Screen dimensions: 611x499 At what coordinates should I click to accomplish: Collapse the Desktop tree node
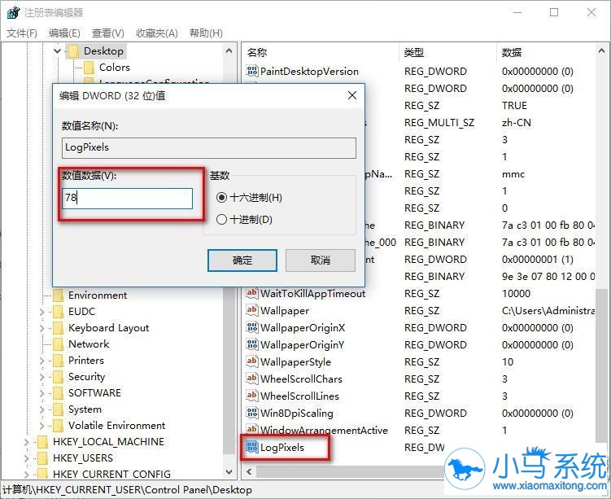click(x=57, y=51)
